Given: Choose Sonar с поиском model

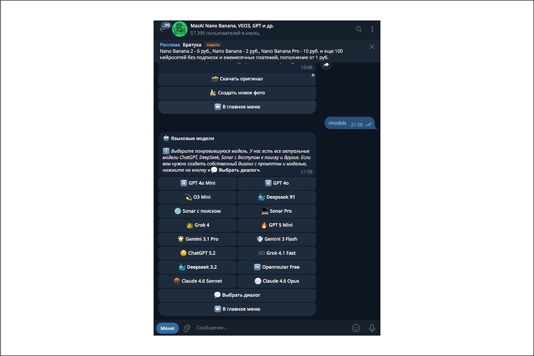Looking at the screenshot, I should coord(198,211).
